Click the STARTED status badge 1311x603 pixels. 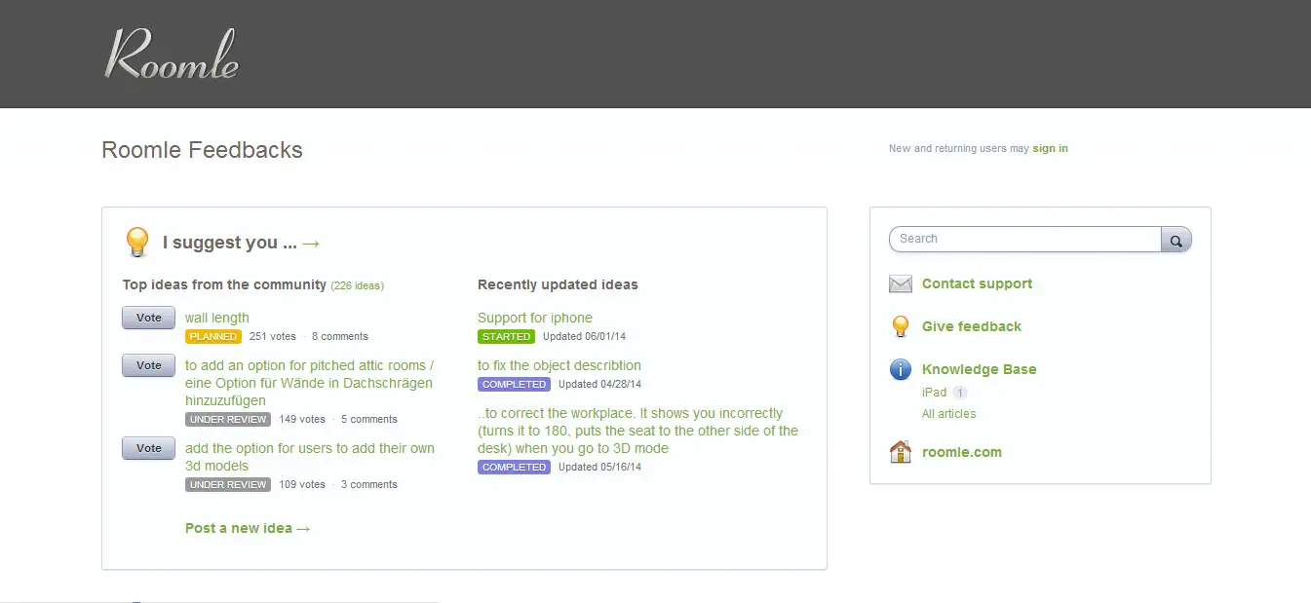(506, 336)
